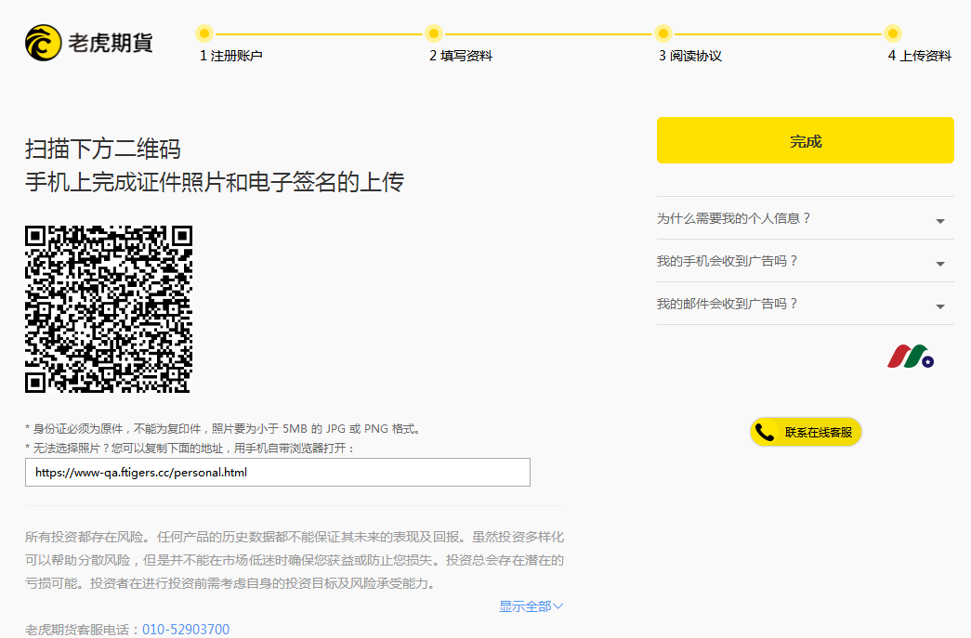
Task: Click the QR code image
Action: tap(109, 309)
